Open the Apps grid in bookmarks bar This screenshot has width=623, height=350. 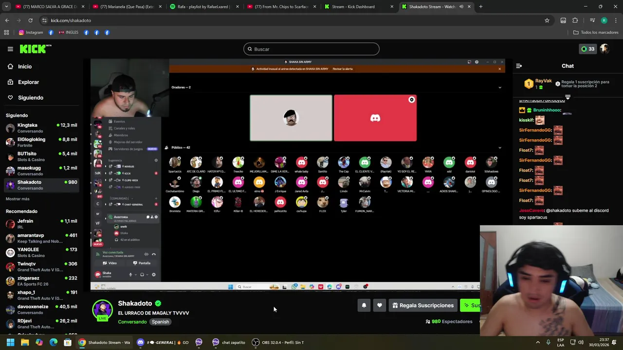[6, 33]
